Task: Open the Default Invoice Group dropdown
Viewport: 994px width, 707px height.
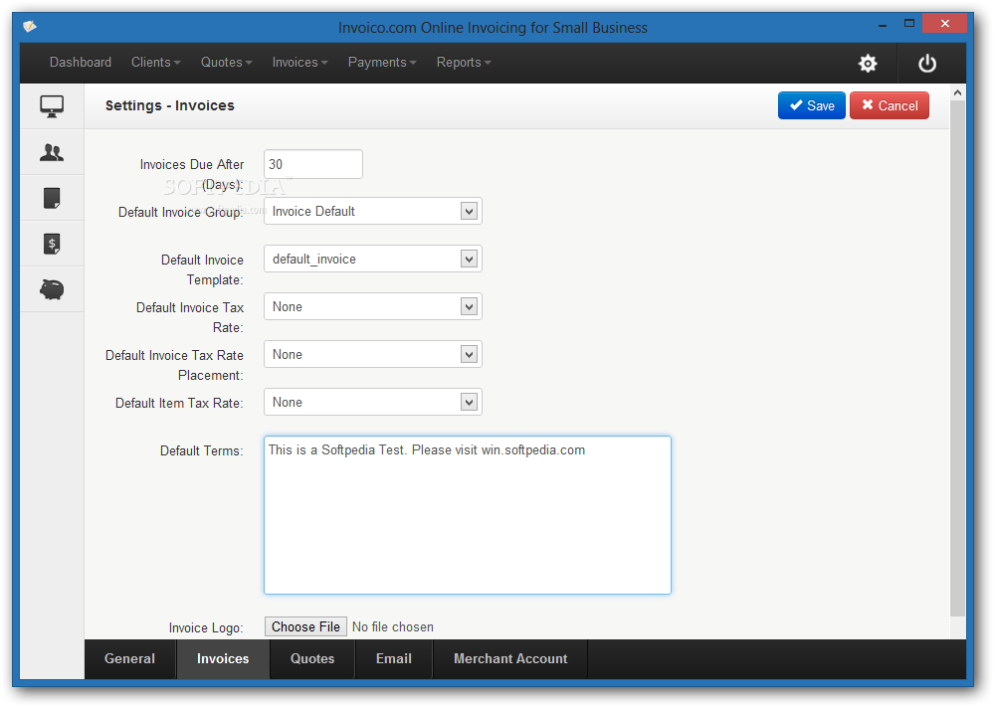Action: click(x=373, y=211)
